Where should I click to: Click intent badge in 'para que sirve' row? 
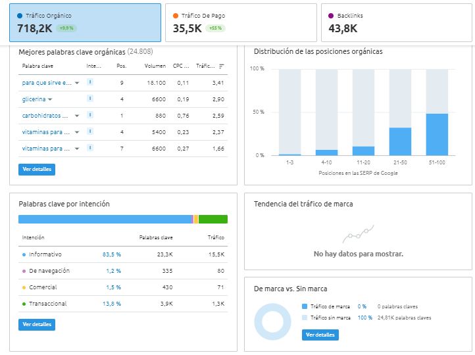[90, 82]
